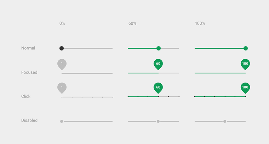The height and width of the screenshot is (144, 269).
Task: Click the 100% column header
Action: pos(200,23)
